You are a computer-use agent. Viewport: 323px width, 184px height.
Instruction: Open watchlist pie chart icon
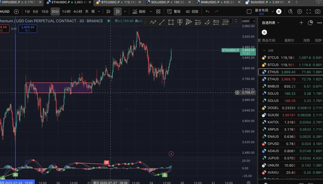point(311,23)
